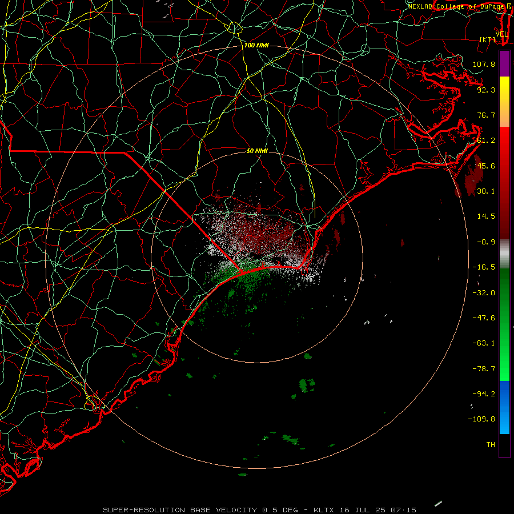
Task: Click the 14.5 legend value
Action: click(x=486, y=216)
